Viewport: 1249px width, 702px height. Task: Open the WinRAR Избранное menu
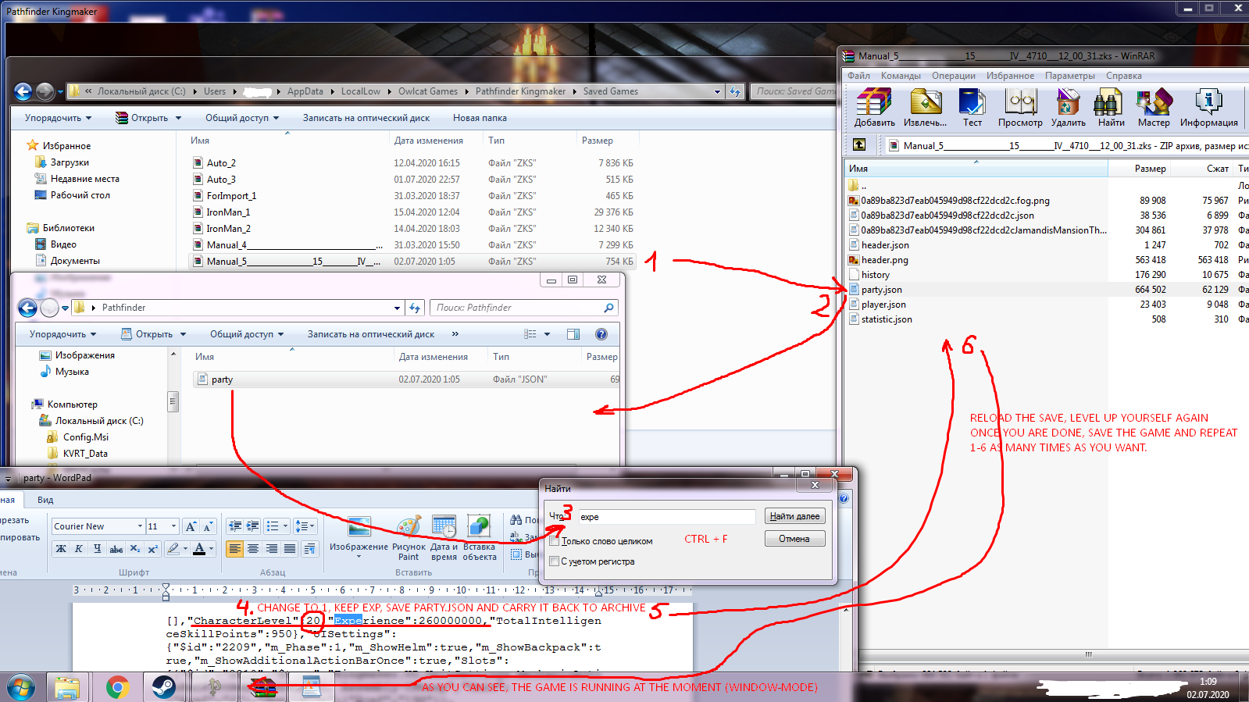point(1010,76)
